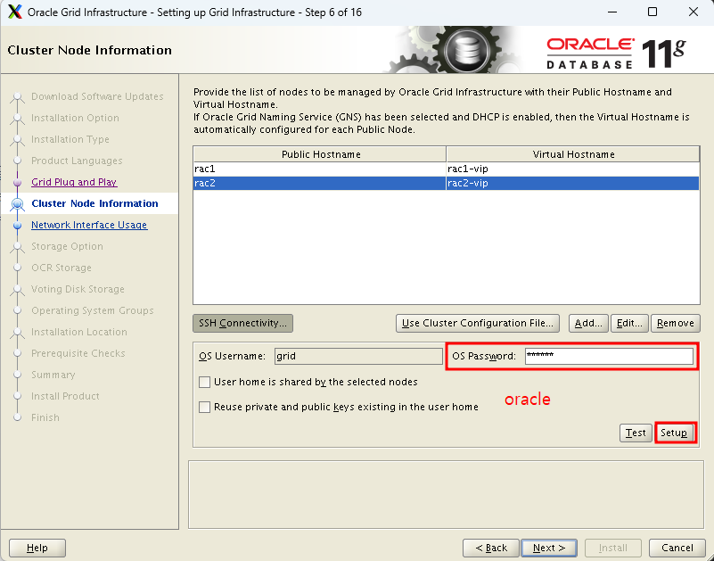
Task: Focus the OS Password field
Action: coord(610,356)
